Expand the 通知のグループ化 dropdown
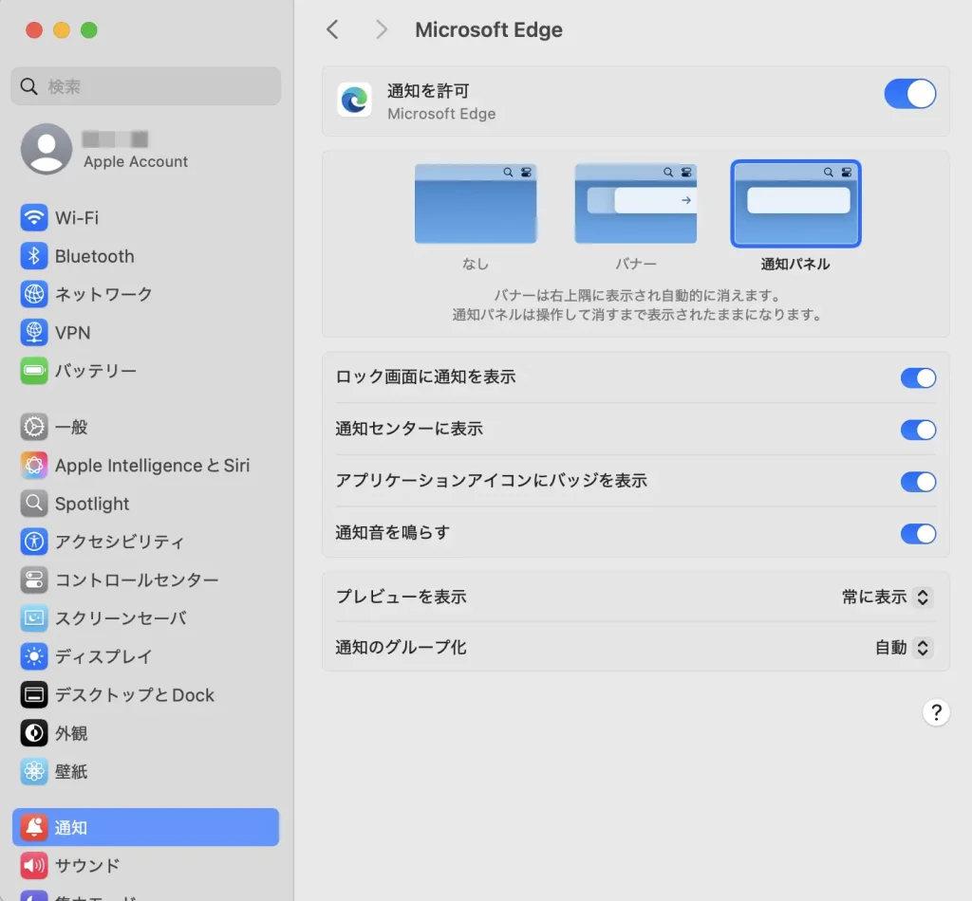 point(904,649)
